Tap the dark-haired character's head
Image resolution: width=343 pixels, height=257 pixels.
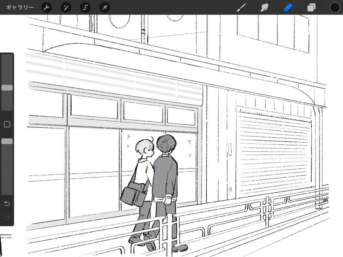[x=166, y=144]
